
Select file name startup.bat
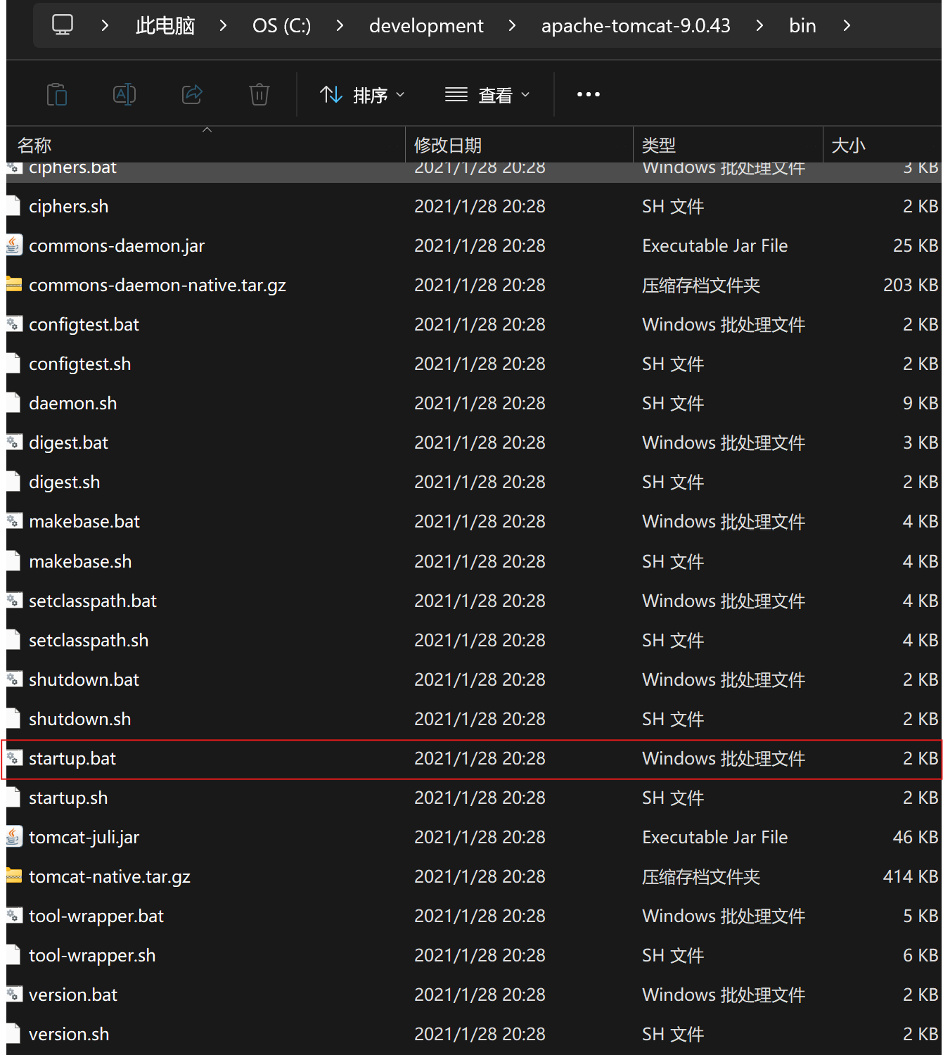coord(72,758)
